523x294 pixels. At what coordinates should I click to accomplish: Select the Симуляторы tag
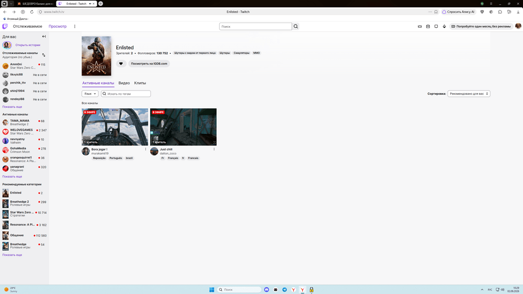pos(242,53)
